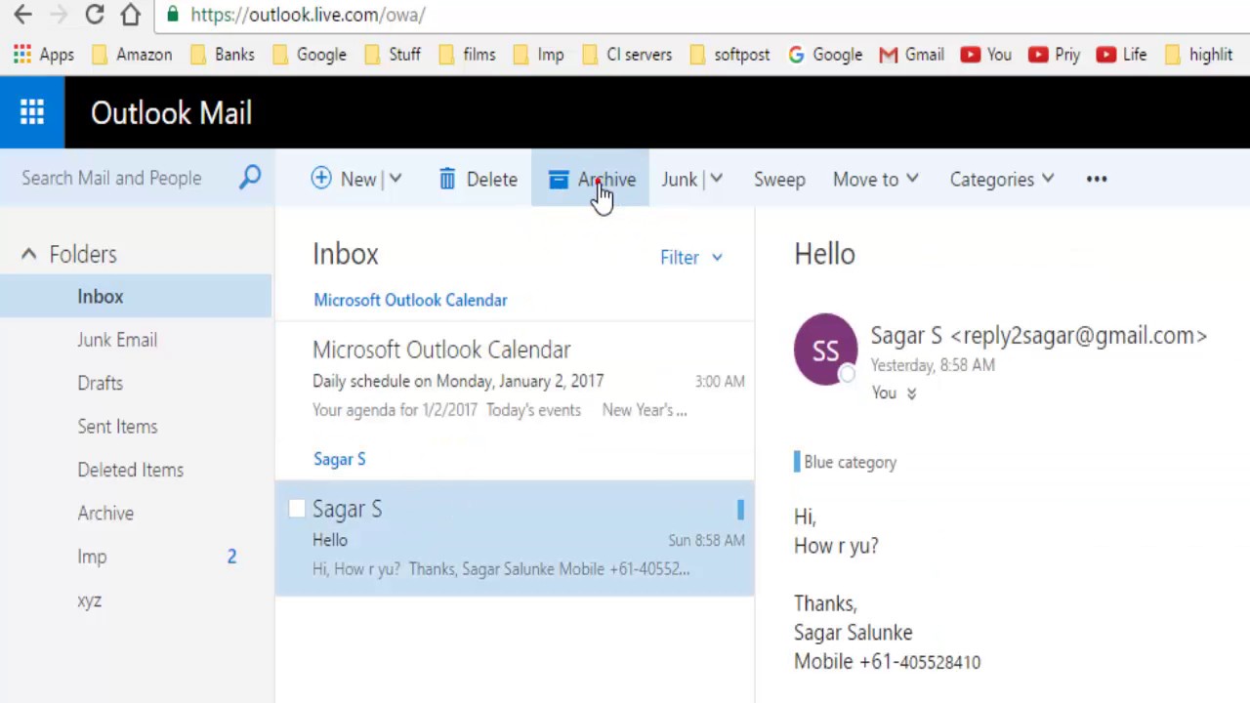Click the browser address bar URL

pyautogui.click(x=308, y=15)
